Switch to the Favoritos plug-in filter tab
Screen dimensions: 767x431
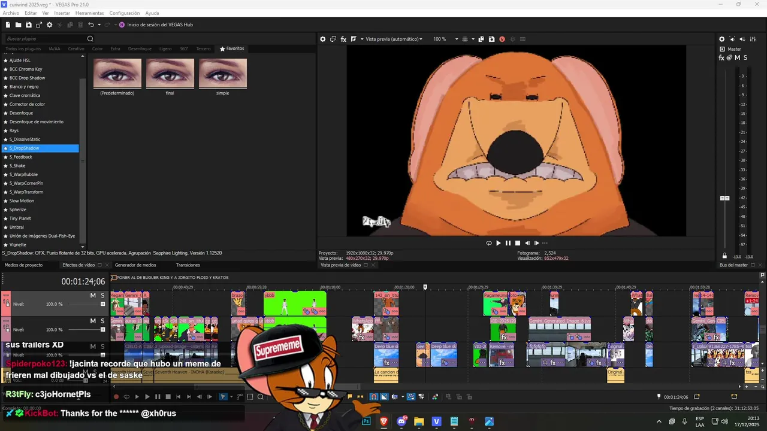pos(232,48)
